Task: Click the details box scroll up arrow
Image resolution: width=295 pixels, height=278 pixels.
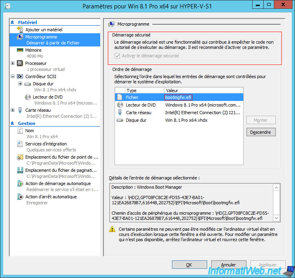Action: tap(277, 188)
